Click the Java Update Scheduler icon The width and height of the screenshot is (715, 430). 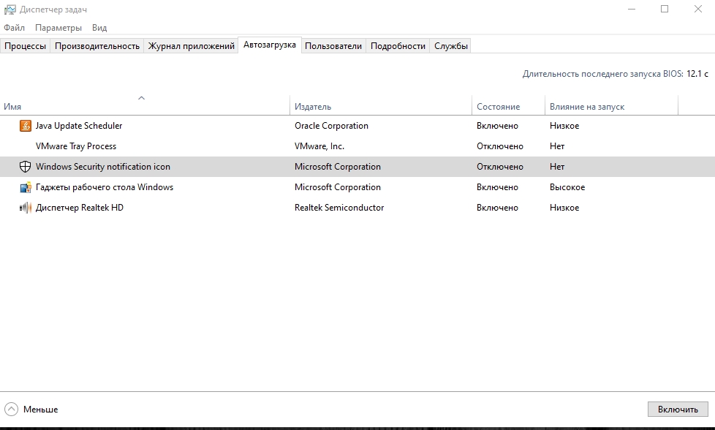tap(26, 126)
